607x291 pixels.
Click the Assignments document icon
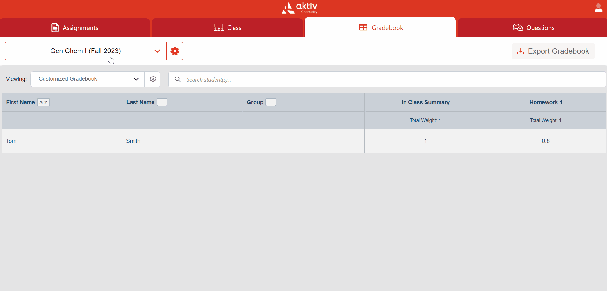tap(55, 28)
